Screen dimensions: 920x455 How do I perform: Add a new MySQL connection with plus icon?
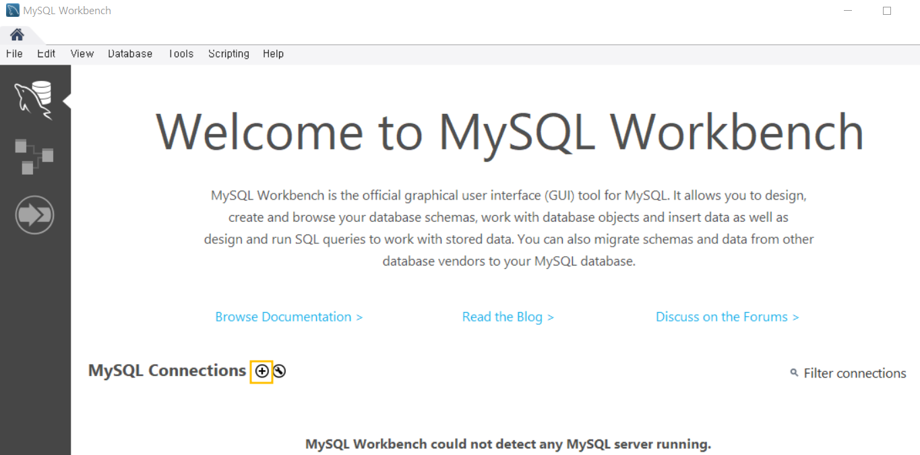[x=262, y=371]
